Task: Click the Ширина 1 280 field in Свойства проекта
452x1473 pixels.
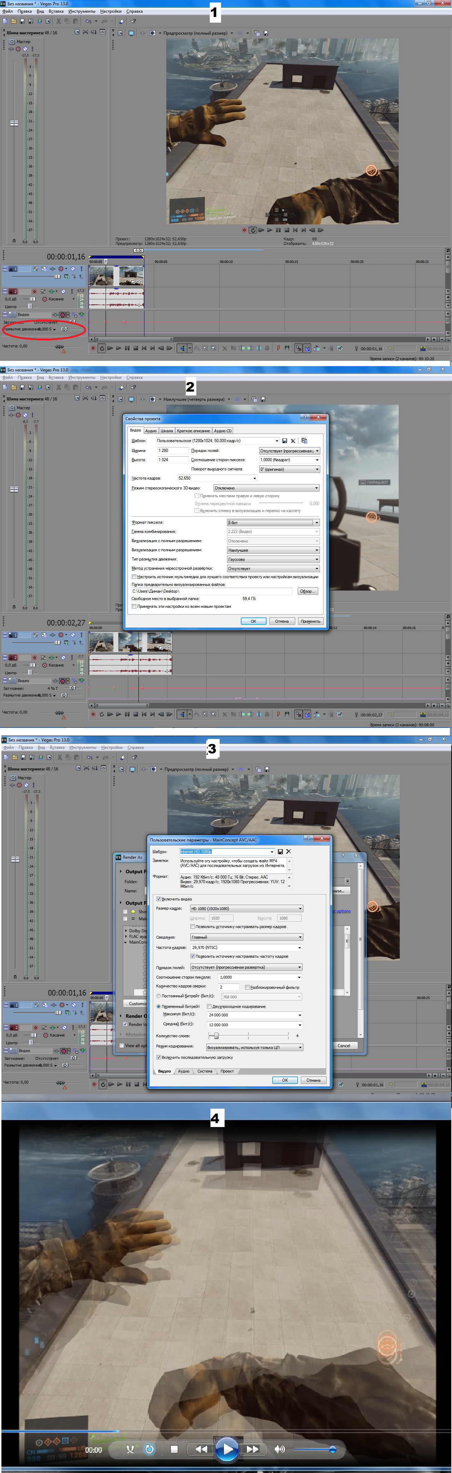Action: click(173, 451)
